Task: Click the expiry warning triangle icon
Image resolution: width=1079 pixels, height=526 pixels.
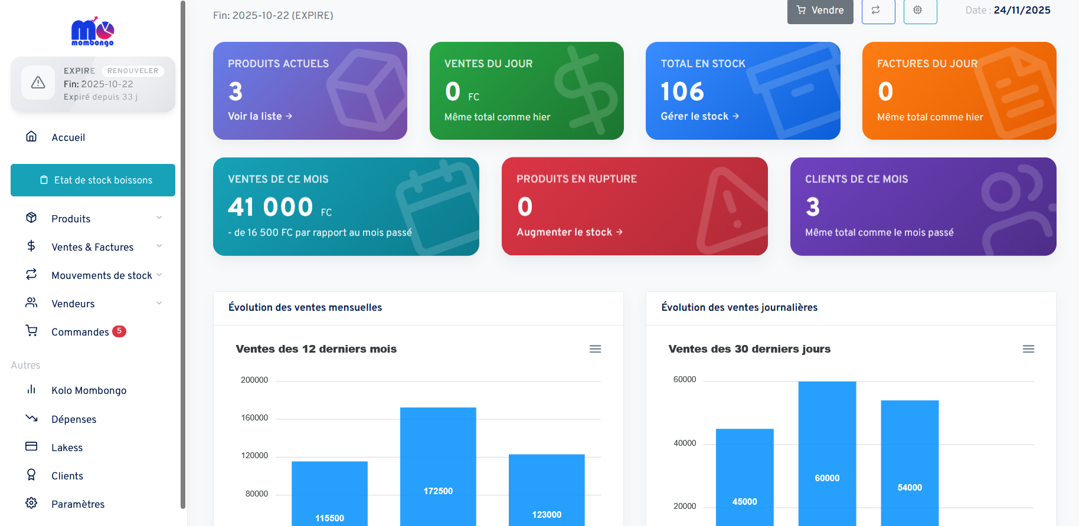Action: (38, 83)
